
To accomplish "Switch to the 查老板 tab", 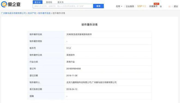I will pos(49,2).
